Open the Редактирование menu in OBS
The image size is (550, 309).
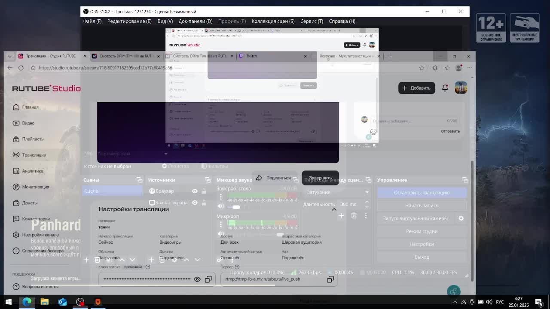click(129, 21)
